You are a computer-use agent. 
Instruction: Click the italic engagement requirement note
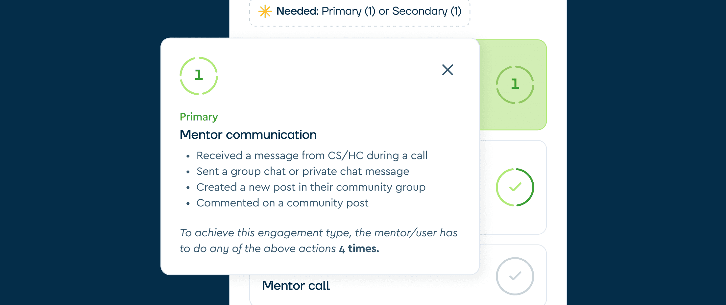318,241
